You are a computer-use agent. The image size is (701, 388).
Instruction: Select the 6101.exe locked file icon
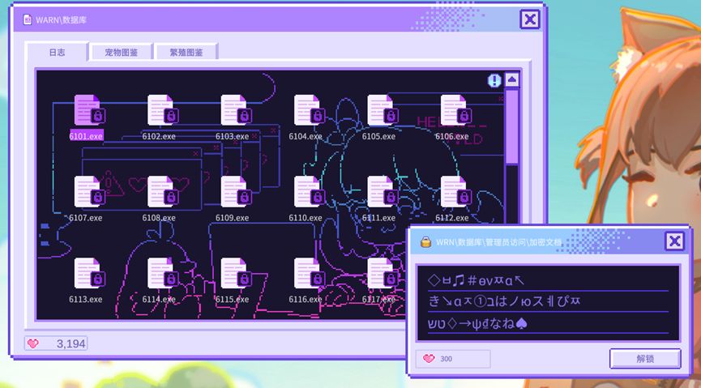click(x=89, y=110)
